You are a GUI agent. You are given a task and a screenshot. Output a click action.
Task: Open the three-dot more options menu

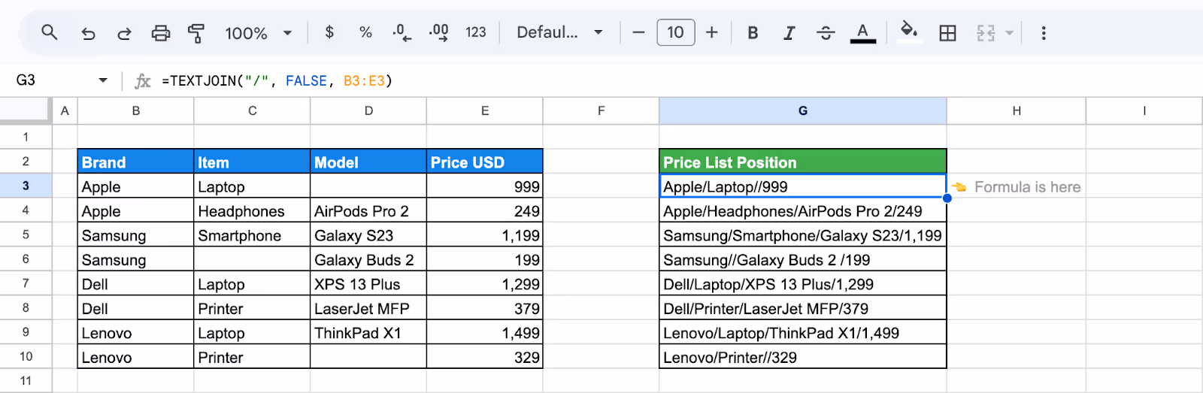click(x=1044, y=33)
